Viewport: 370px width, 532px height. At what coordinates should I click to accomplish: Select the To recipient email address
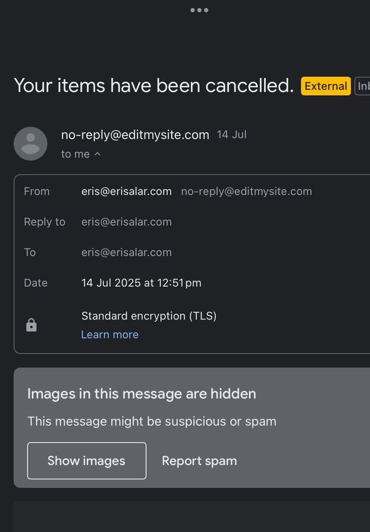127,252
